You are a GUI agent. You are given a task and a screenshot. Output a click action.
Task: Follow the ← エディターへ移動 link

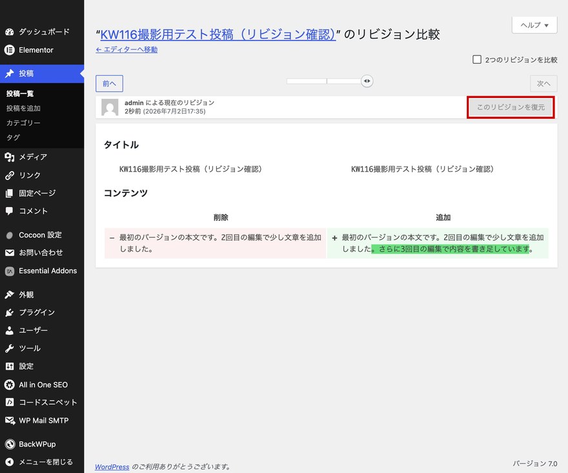(x=127, y=50)
